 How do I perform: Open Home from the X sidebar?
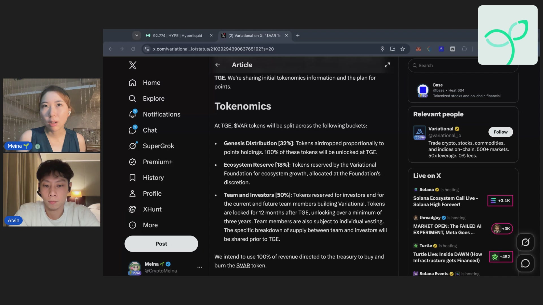145,83
